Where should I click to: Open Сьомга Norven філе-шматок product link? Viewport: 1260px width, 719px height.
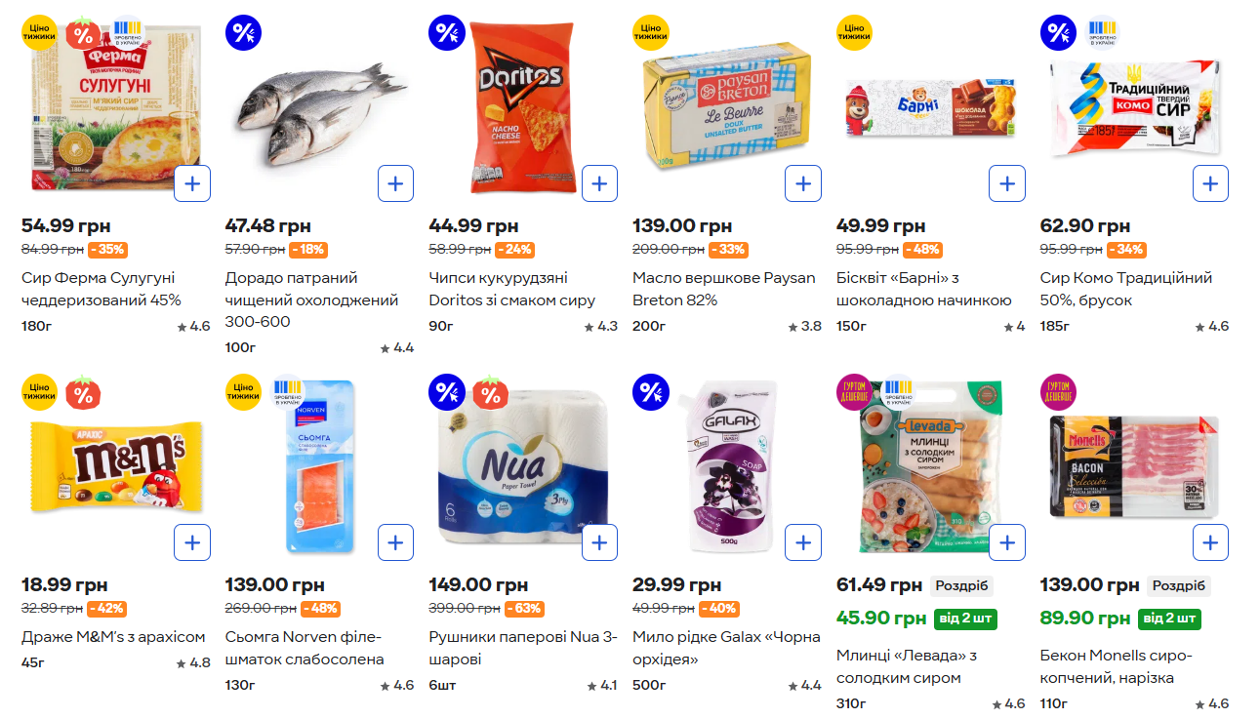305,648
